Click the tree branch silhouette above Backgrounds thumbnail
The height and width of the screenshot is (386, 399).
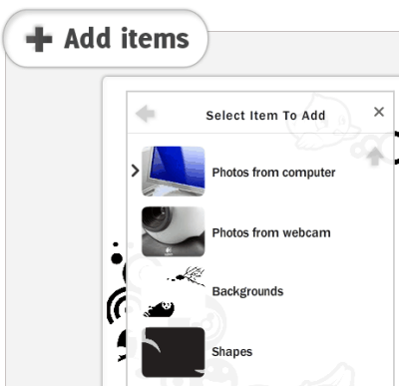tap(187, 276)
